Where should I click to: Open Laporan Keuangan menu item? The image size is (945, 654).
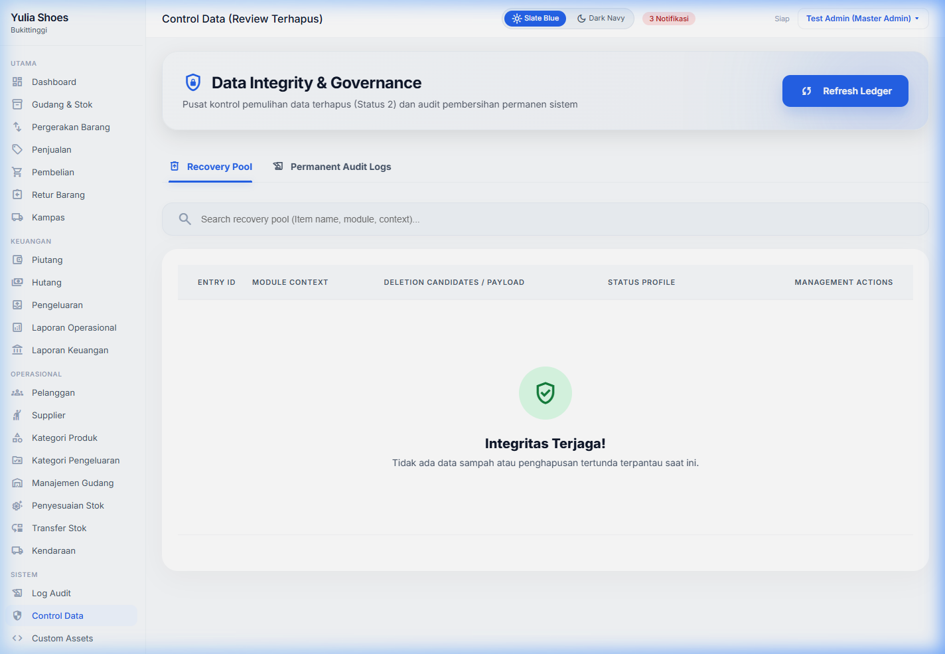click(x=73, y=350)
